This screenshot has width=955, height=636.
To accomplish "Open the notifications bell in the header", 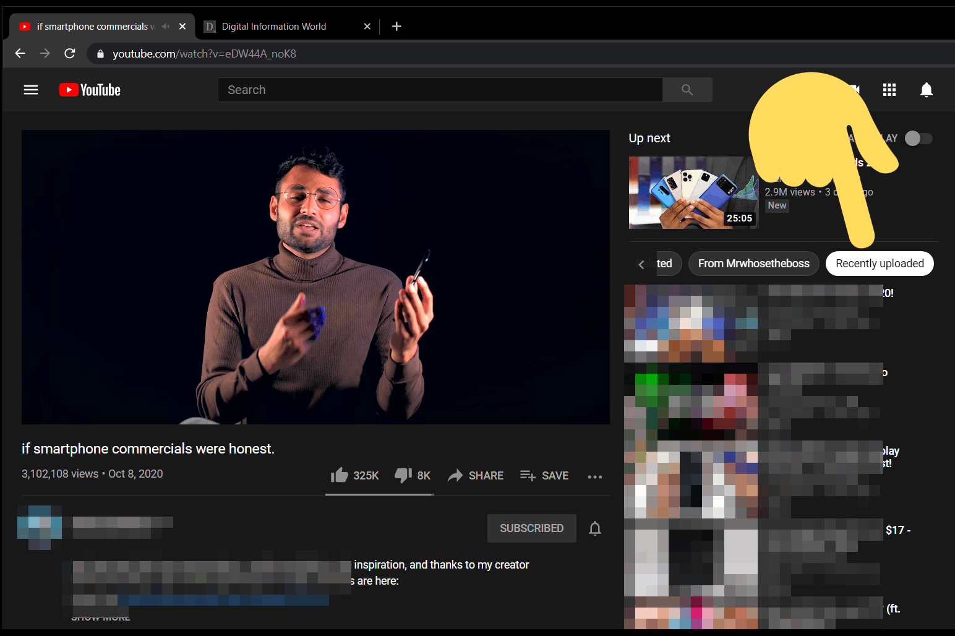I will point(927,90).
